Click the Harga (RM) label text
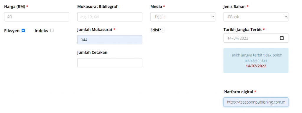The height and width of the screenshot is (113, 302). point(15,7)
